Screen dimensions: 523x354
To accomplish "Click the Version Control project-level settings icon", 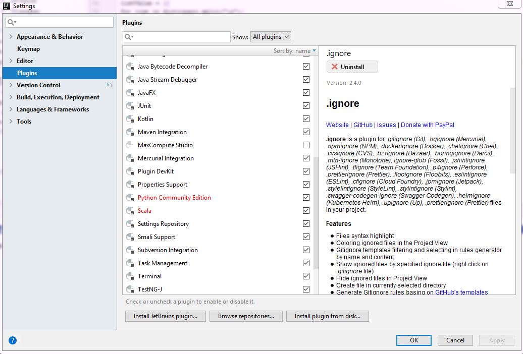I will tap(109, 85).
